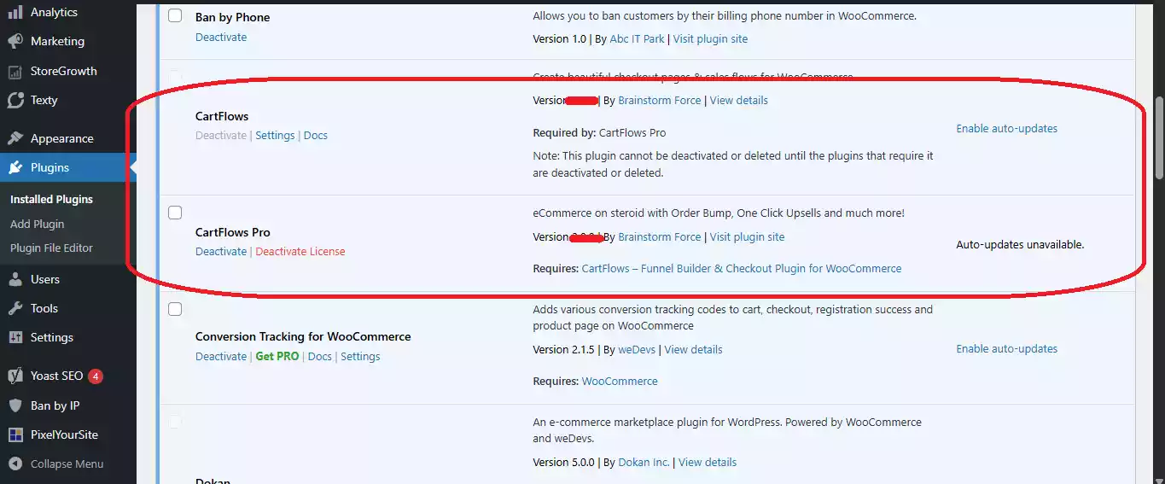This screenshot has height=484, width=1165.
Task: Click the Ban by IP shield icon
Action: click(x=15, y=405)
